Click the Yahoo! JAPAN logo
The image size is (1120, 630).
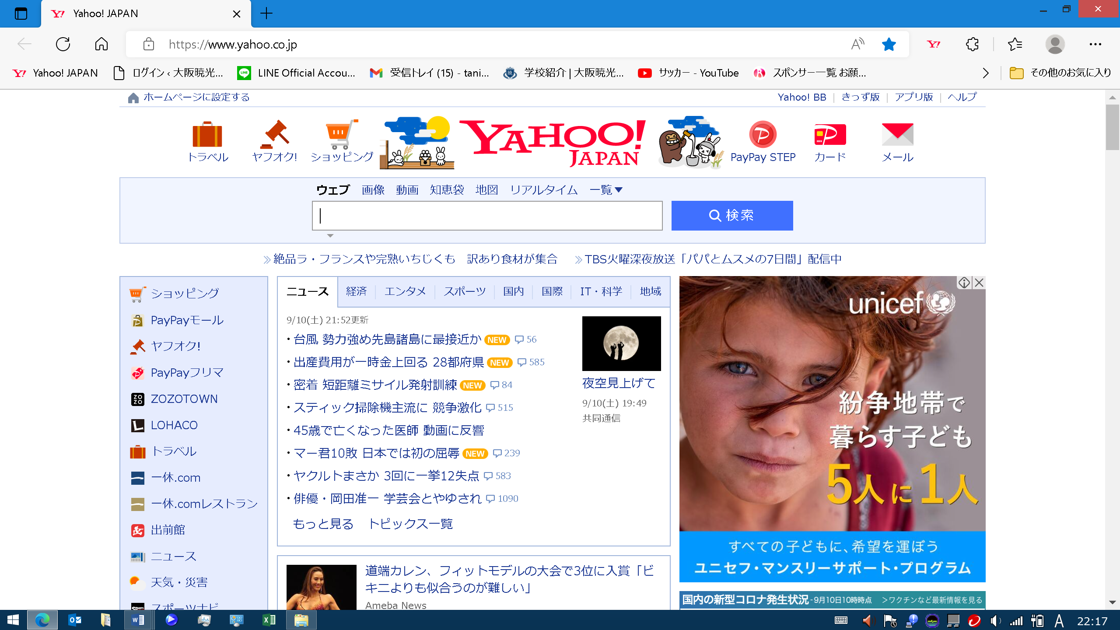click(552, 143)
